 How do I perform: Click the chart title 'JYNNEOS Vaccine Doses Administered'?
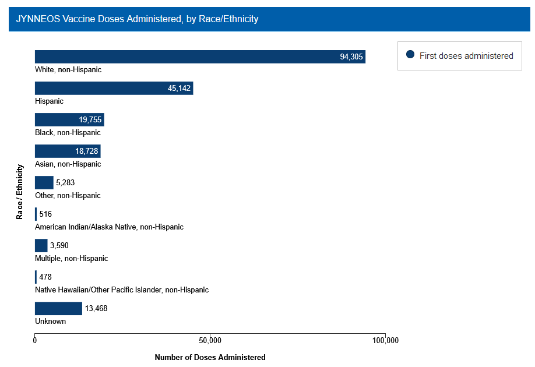pyautogui.click(x=137, y=19)
